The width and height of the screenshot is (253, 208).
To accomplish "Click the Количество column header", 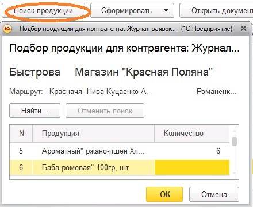I will pos(192,133).
